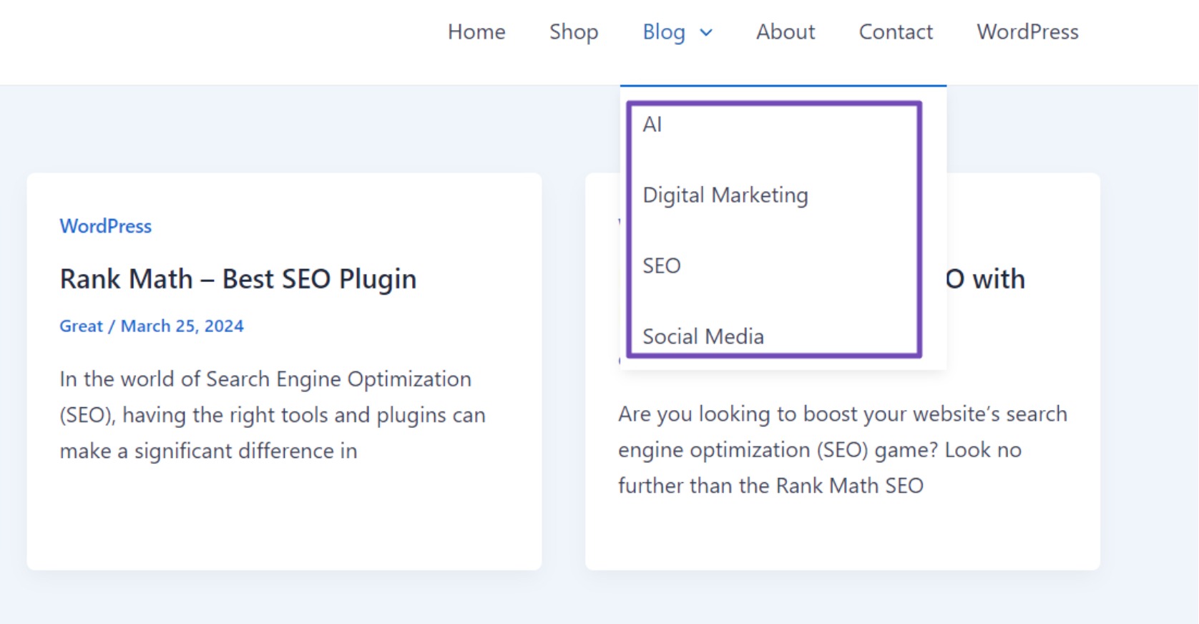
Task: Navigate to the Contact page
Action: [896, 32]
